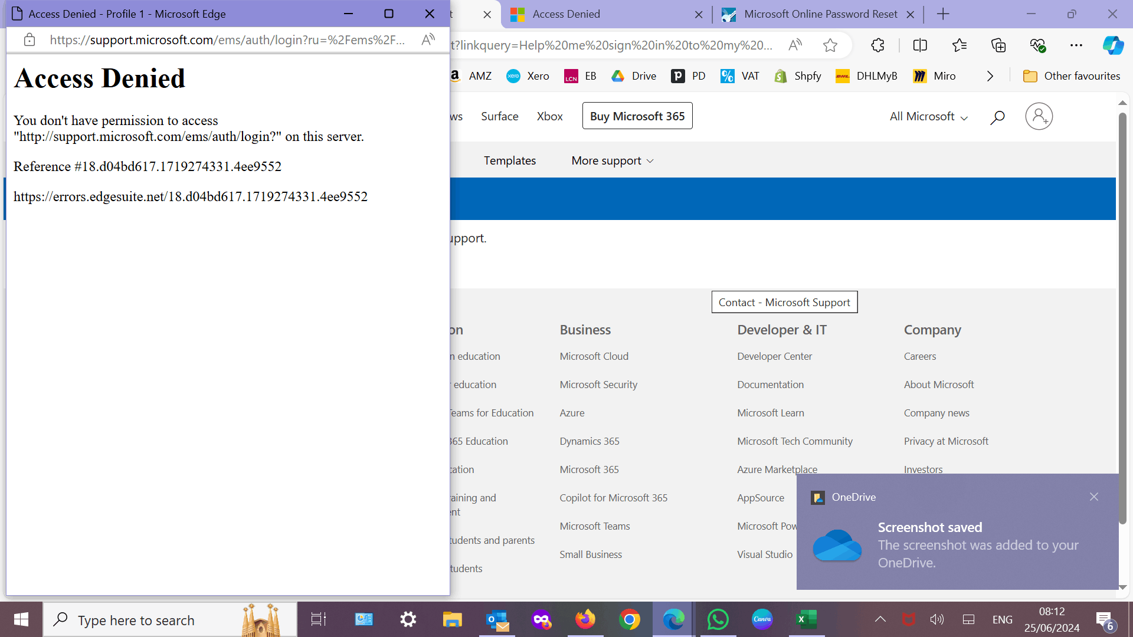Expand the More support menu

tap(612, 160)
